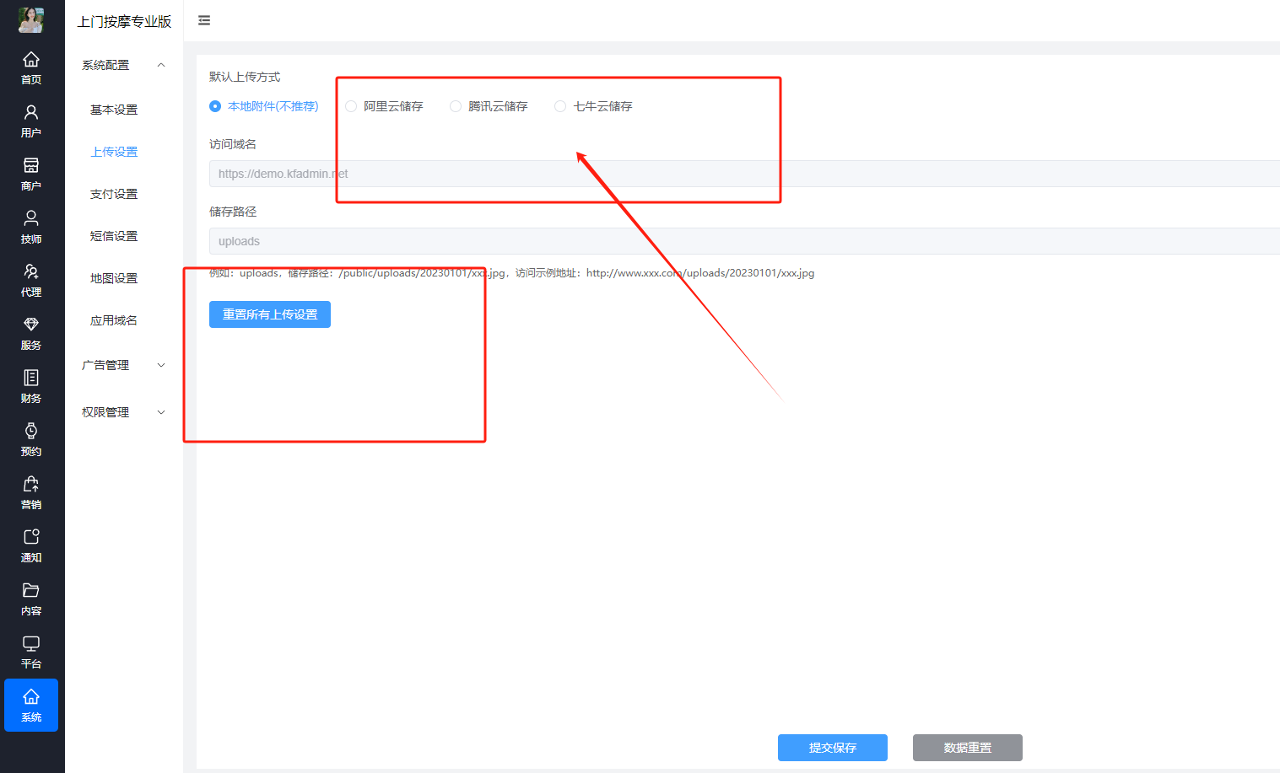This screenshot has height=773, width=1280.
Task: Open 应用域名 menu item
Action: [114, 320]
